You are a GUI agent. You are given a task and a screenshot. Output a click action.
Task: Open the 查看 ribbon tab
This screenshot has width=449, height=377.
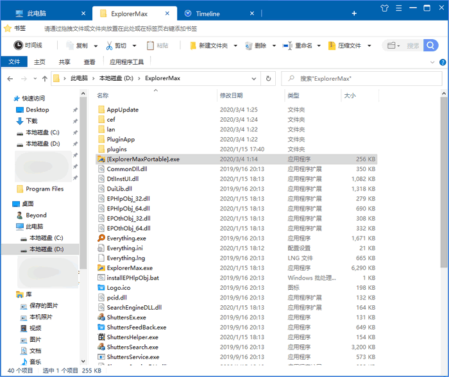click(x=89, y=62)
